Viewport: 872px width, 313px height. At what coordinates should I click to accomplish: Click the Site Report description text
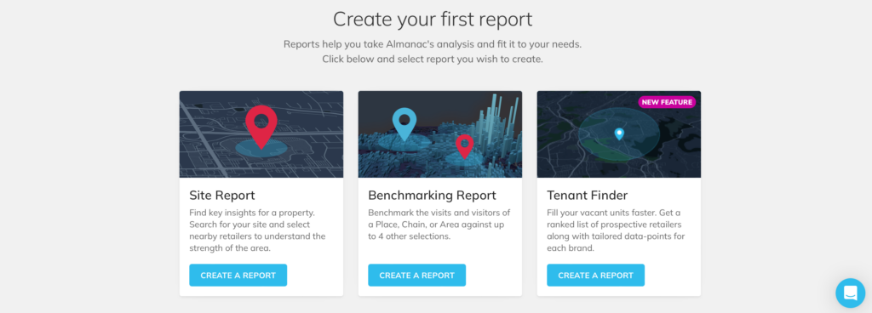257,230
